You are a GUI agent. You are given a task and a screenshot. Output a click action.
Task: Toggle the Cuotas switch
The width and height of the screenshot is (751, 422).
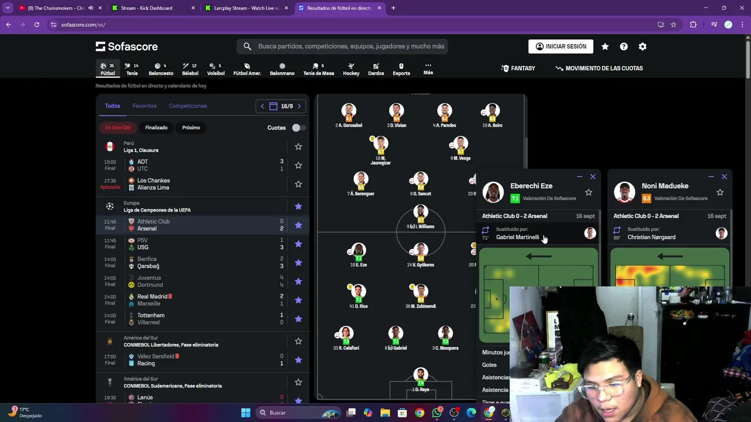click(298, 128)
